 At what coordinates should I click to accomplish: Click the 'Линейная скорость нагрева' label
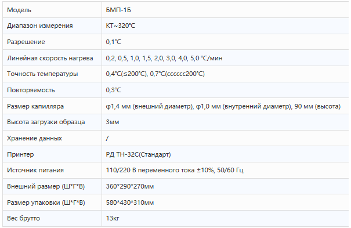50,58
